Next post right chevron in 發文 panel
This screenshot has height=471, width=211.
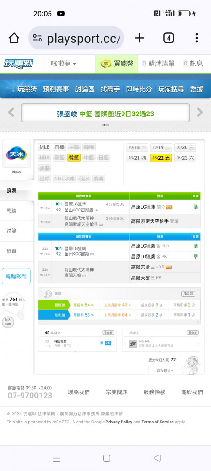click(x=114, y=344)
